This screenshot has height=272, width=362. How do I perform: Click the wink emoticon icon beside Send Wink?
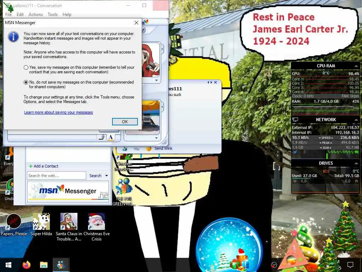pos(149,148)
